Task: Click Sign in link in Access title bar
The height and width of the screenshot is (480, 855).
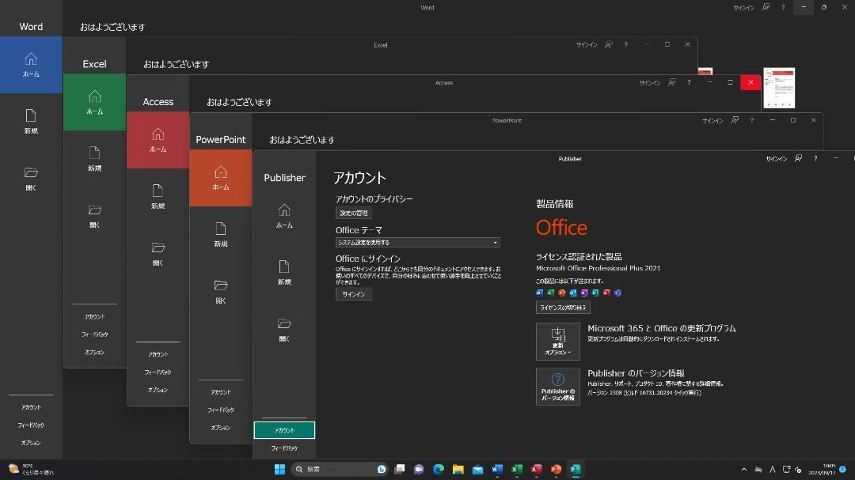Action: (649, 83)
